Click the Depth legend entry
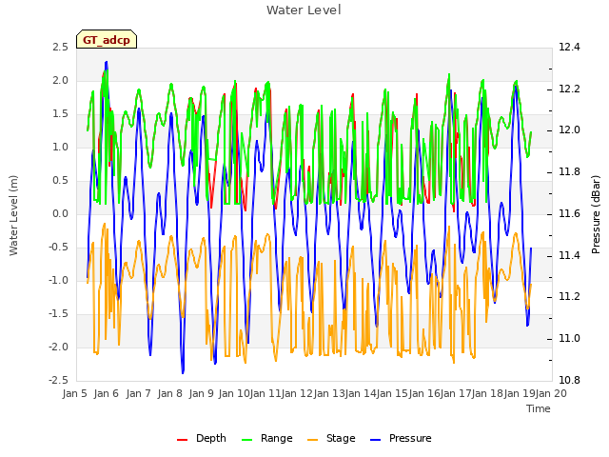609x457 pixels. pyautogui.click(x=202, y=438)
